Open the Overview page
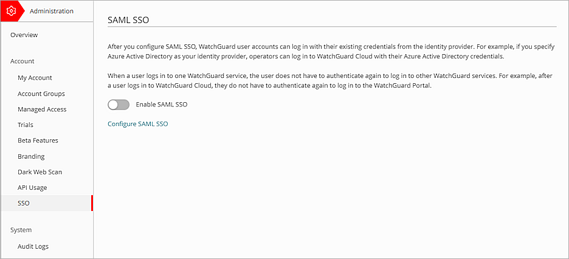Screen dimensions: 569x259 click(x=24, y=35)
